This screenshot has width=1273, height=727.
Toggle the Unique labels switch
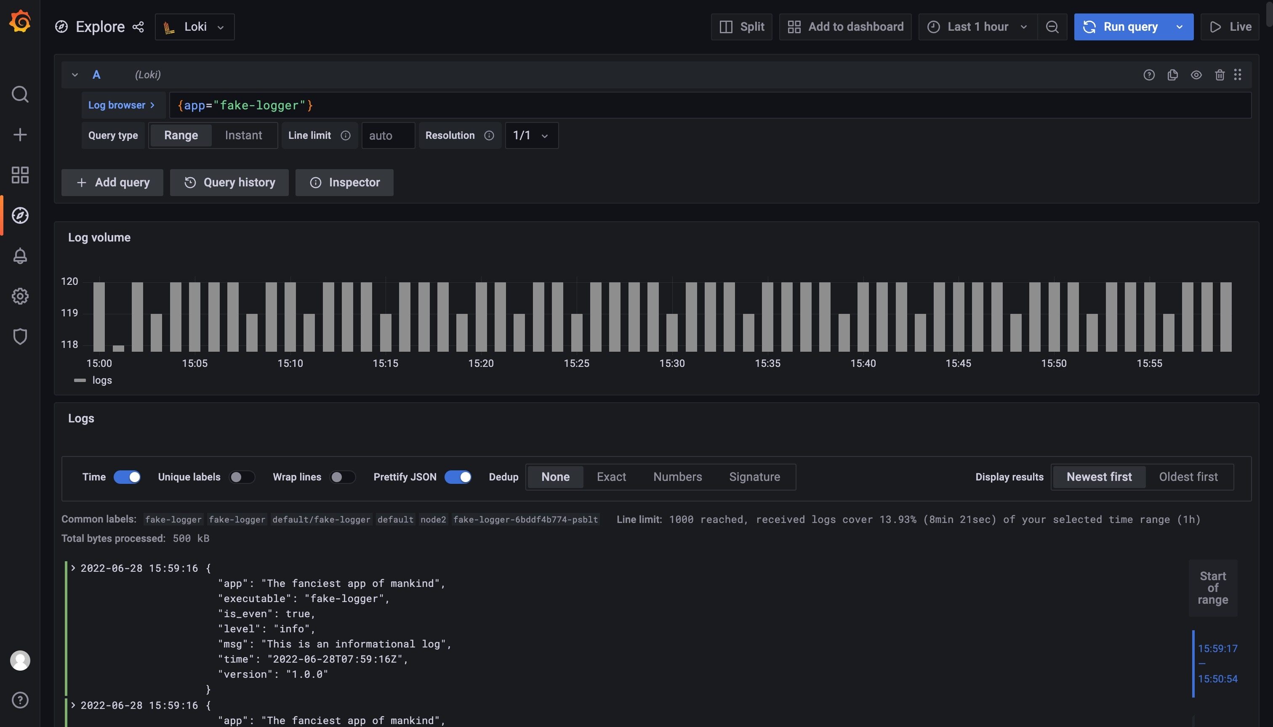pyautogui.click(x=241, y=477)
